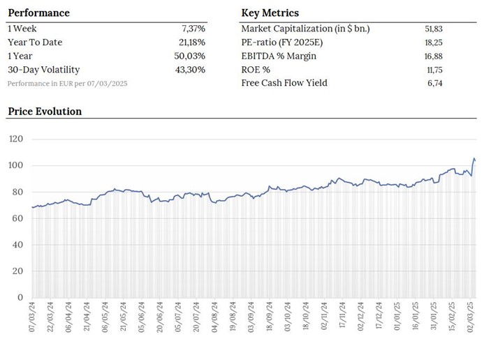Click the price line's peak near chart end
Viewport: 491px width, 341px height.
point(474,159)
